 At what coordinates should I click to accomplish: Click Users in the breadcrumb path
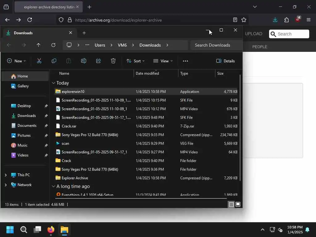point(100,45)
